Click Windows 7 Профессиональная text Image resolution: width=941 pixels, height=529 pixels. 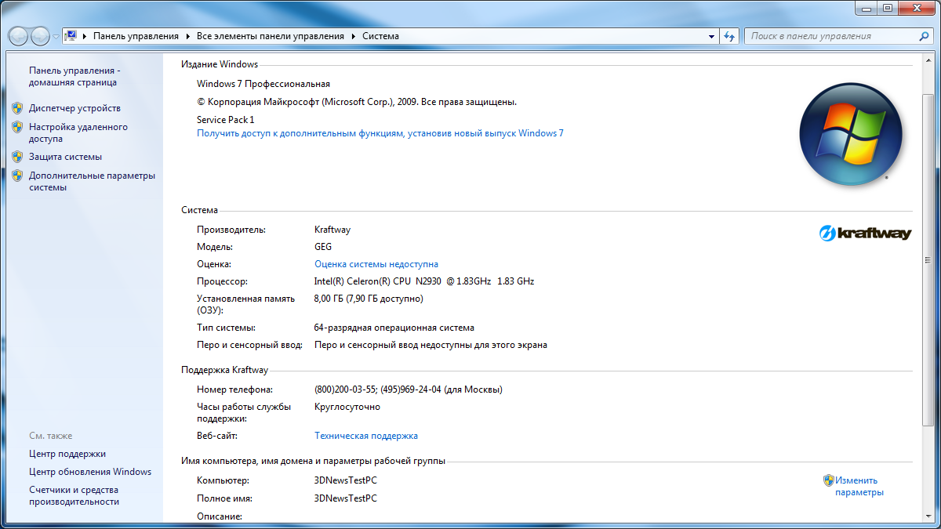263,84
